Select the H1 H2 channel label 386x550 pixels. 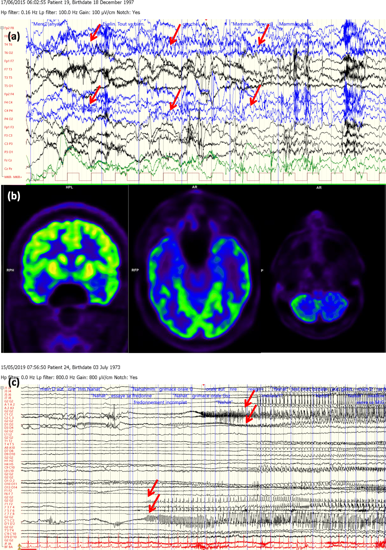point(9,461)
